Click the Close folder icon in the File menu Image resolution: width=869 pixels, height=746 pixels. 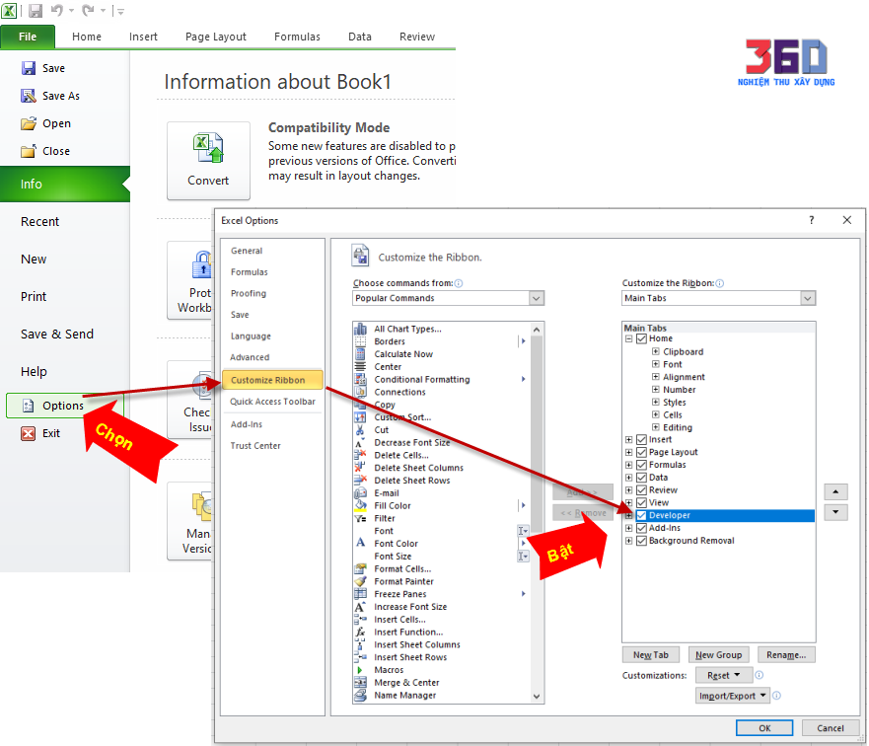29,151
